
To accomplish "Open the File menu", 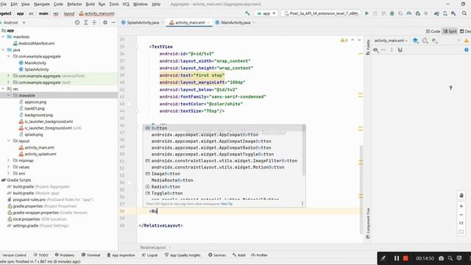I will [x=4, y=4].
